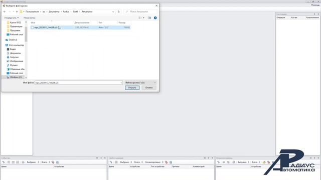Sort files by the Имя column
321x180 pixels.
point(33,22)
